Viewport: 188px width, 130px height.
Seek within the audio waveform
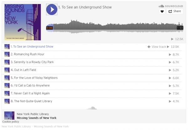point(115,27)
